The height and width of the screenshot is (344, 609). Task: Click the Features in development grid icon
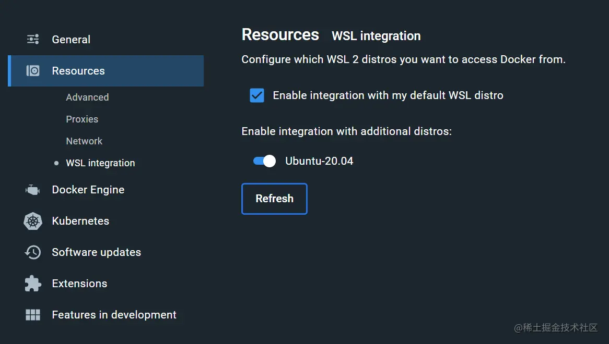[x=33, y=315]
